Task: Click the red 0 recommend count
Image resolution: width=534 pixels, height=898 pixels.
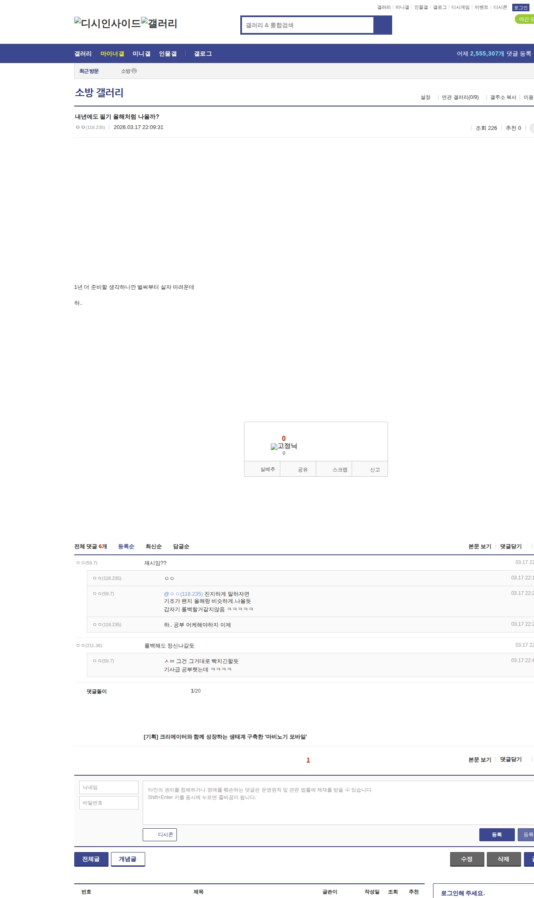Action: pos(284,438)
